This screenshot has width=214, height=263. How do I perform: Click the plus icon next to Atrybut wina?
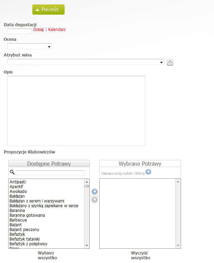coord(170,62)
